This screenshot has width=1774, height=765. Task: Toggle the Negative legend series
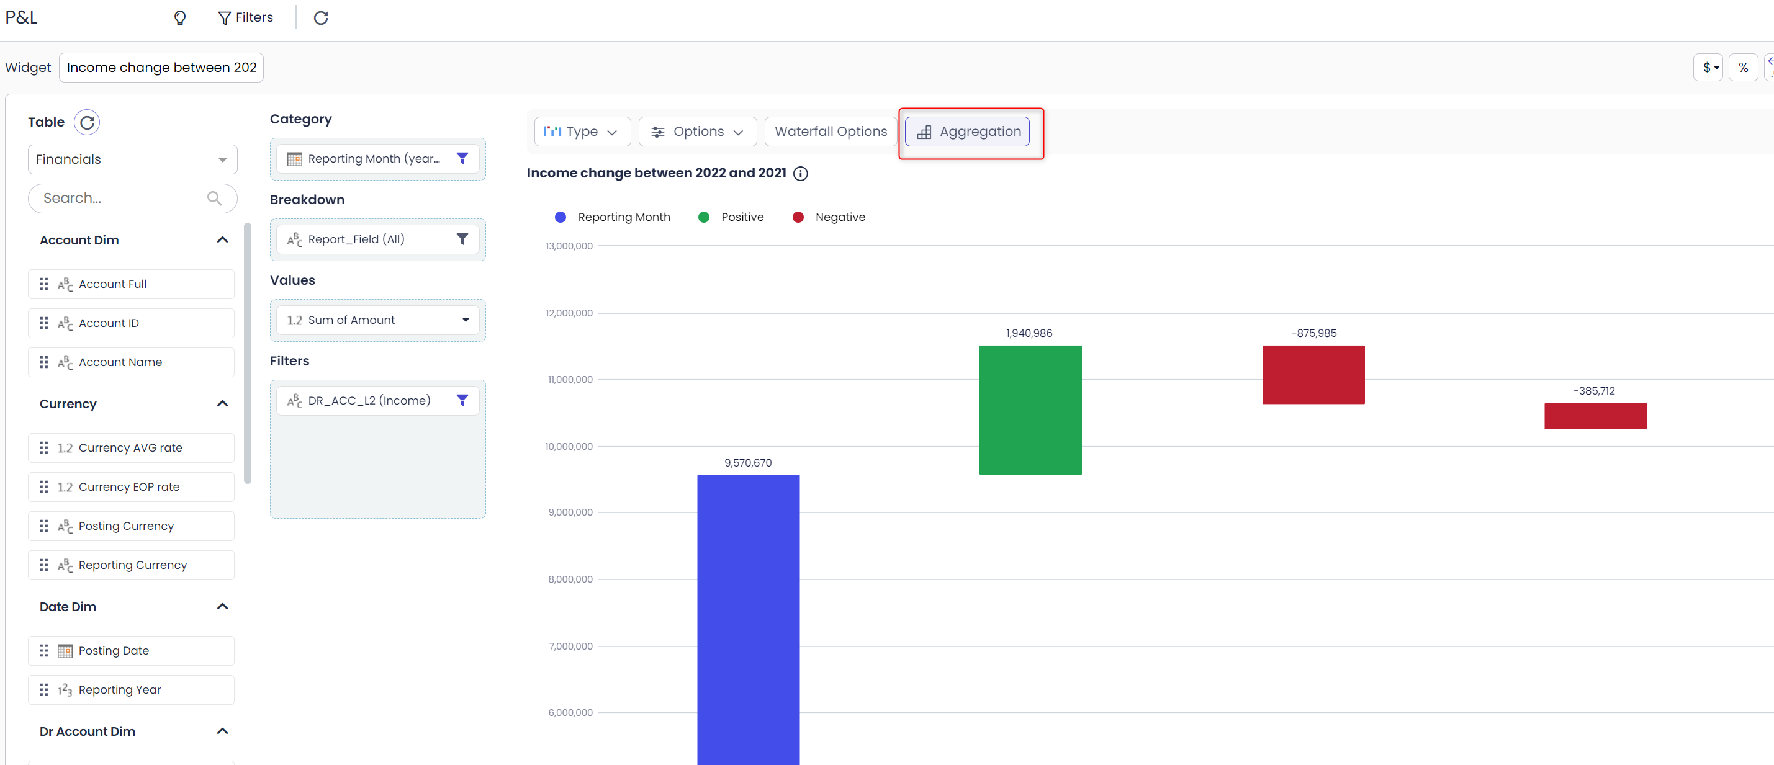(x=829, y=217)
